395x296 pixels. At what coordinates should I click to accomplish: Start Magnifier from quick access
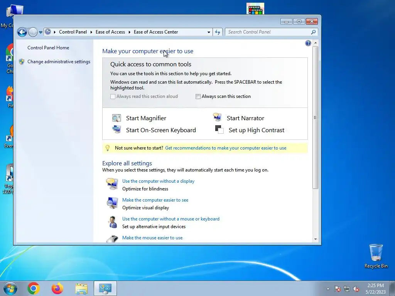146,118
